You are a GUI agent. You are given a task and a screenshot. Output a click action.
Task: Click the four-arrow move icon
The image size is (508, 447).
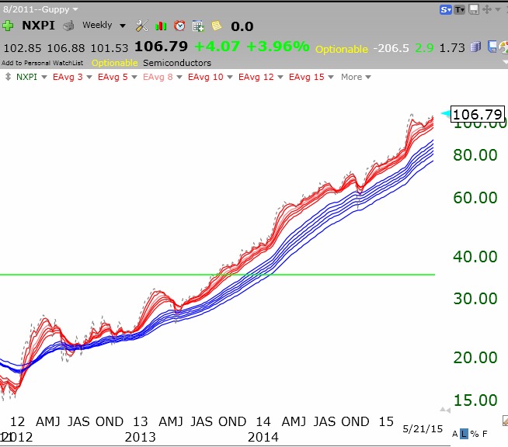tap(486, 9)
